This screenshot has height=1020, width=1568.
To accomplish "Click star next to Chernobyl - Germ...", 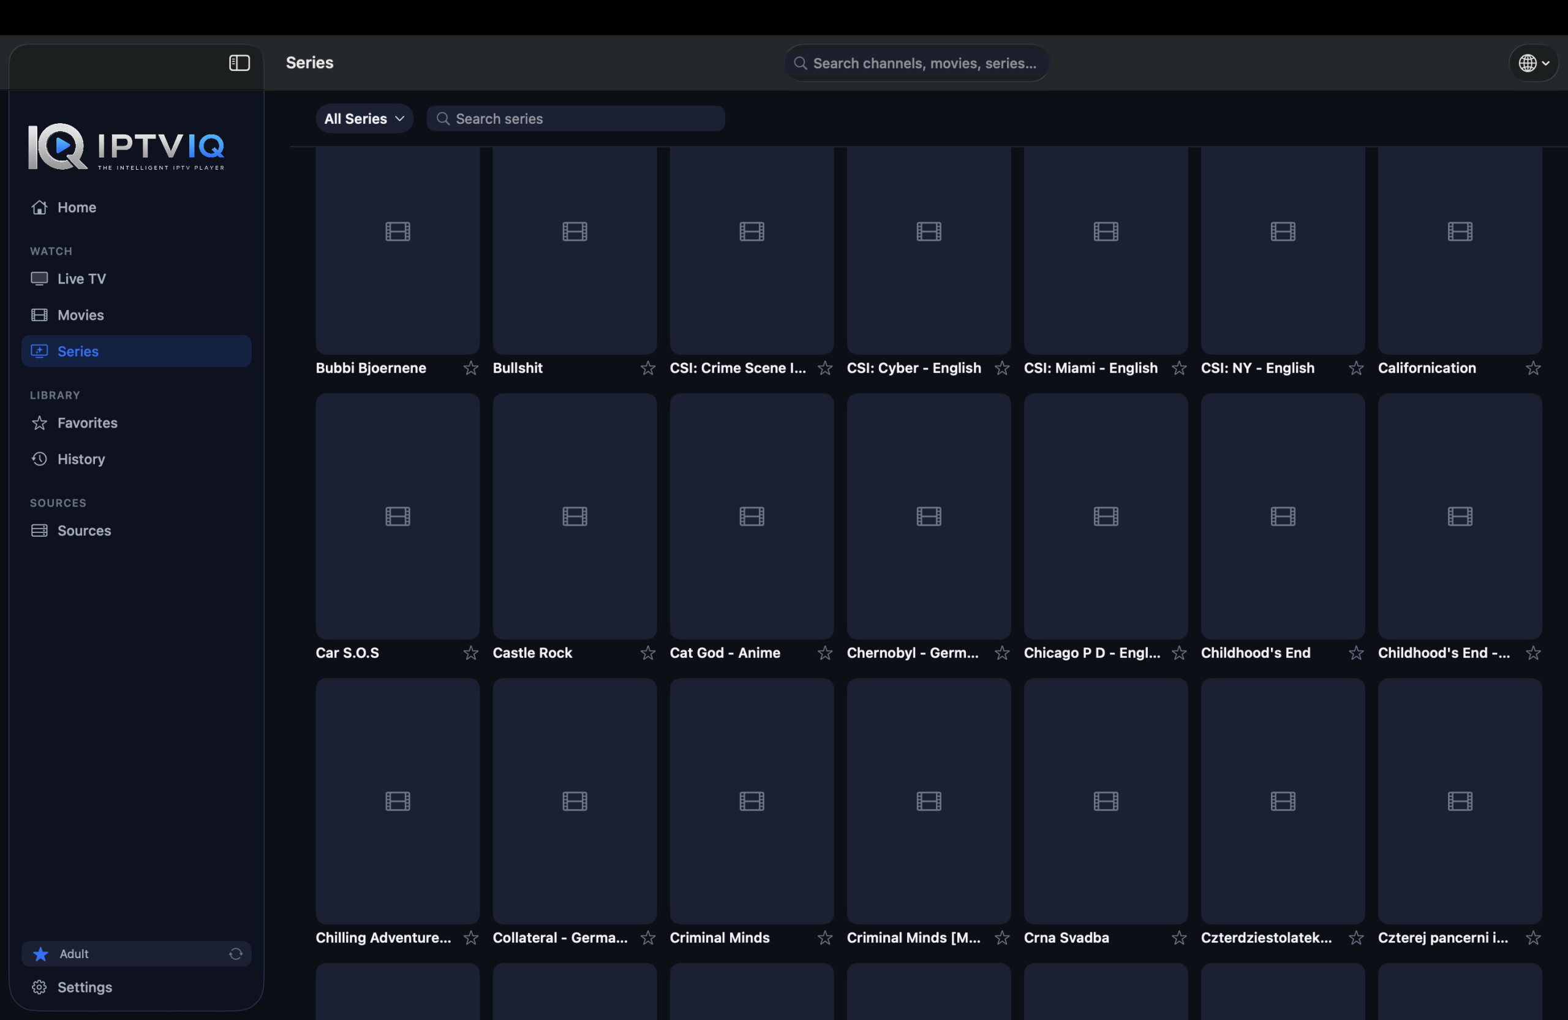I will tap(1002, 653).
